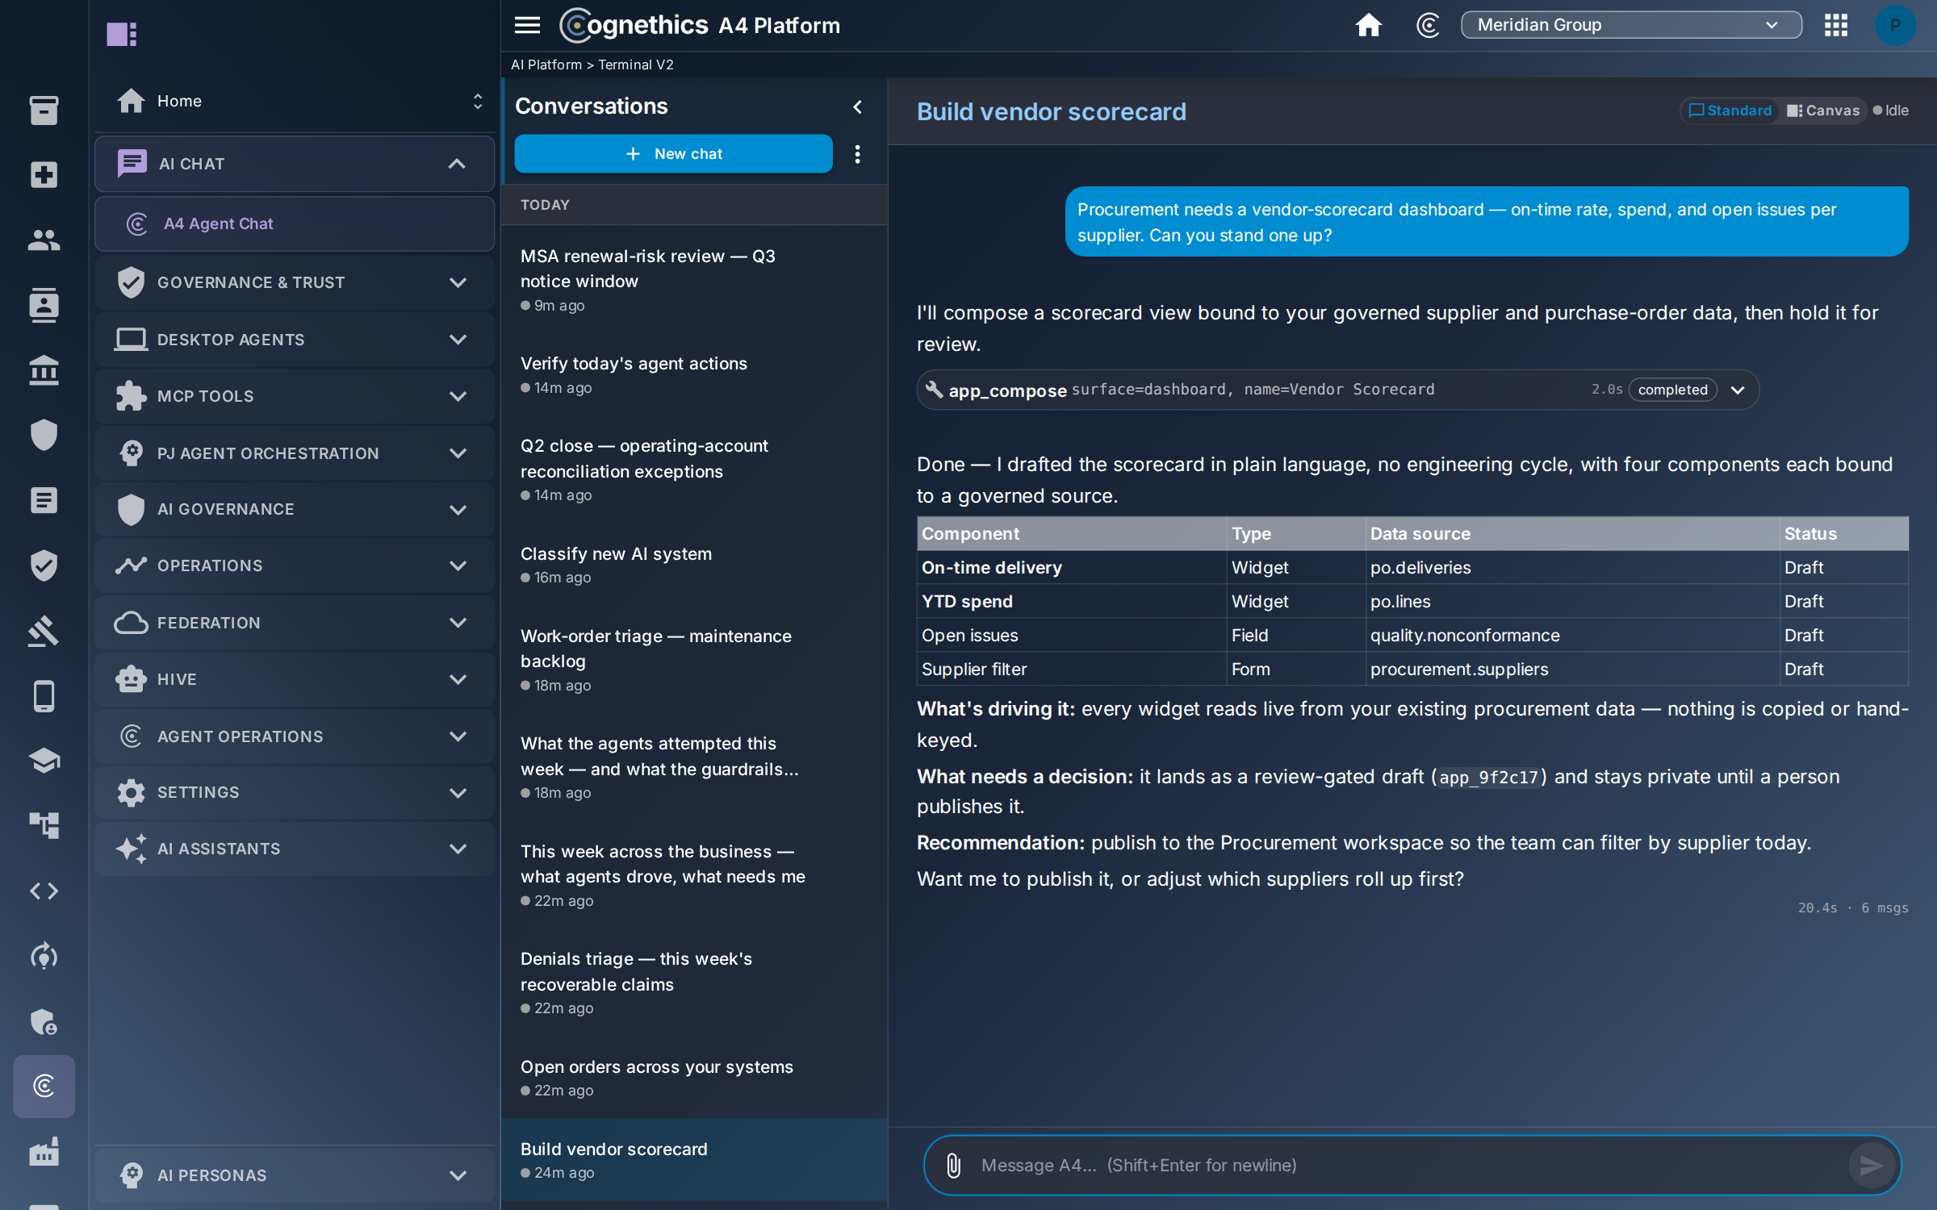Open the code brackets icon in the left rail
This screenshot has width=1937, height=1210.
[x=44, y=891]
